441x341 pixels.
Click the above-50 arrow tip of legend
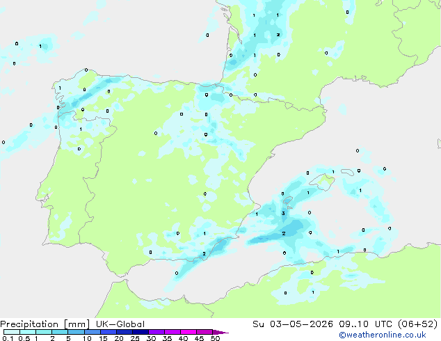point(220,332)
